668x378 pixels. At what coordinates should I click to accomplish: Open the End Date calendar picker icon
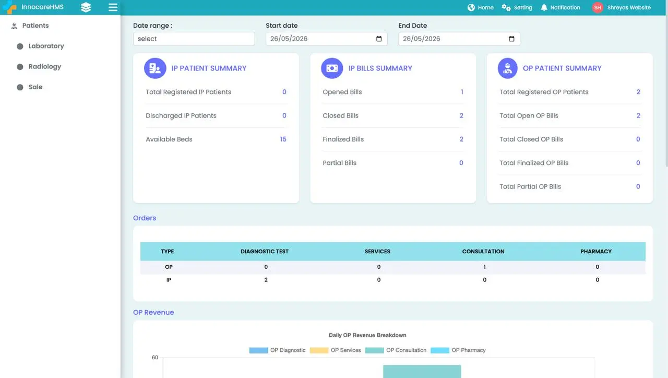click(511, 39)
